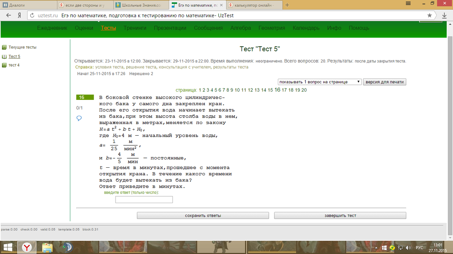Click the 'сохранить ответы' button
453x254 pixels.
203,216
